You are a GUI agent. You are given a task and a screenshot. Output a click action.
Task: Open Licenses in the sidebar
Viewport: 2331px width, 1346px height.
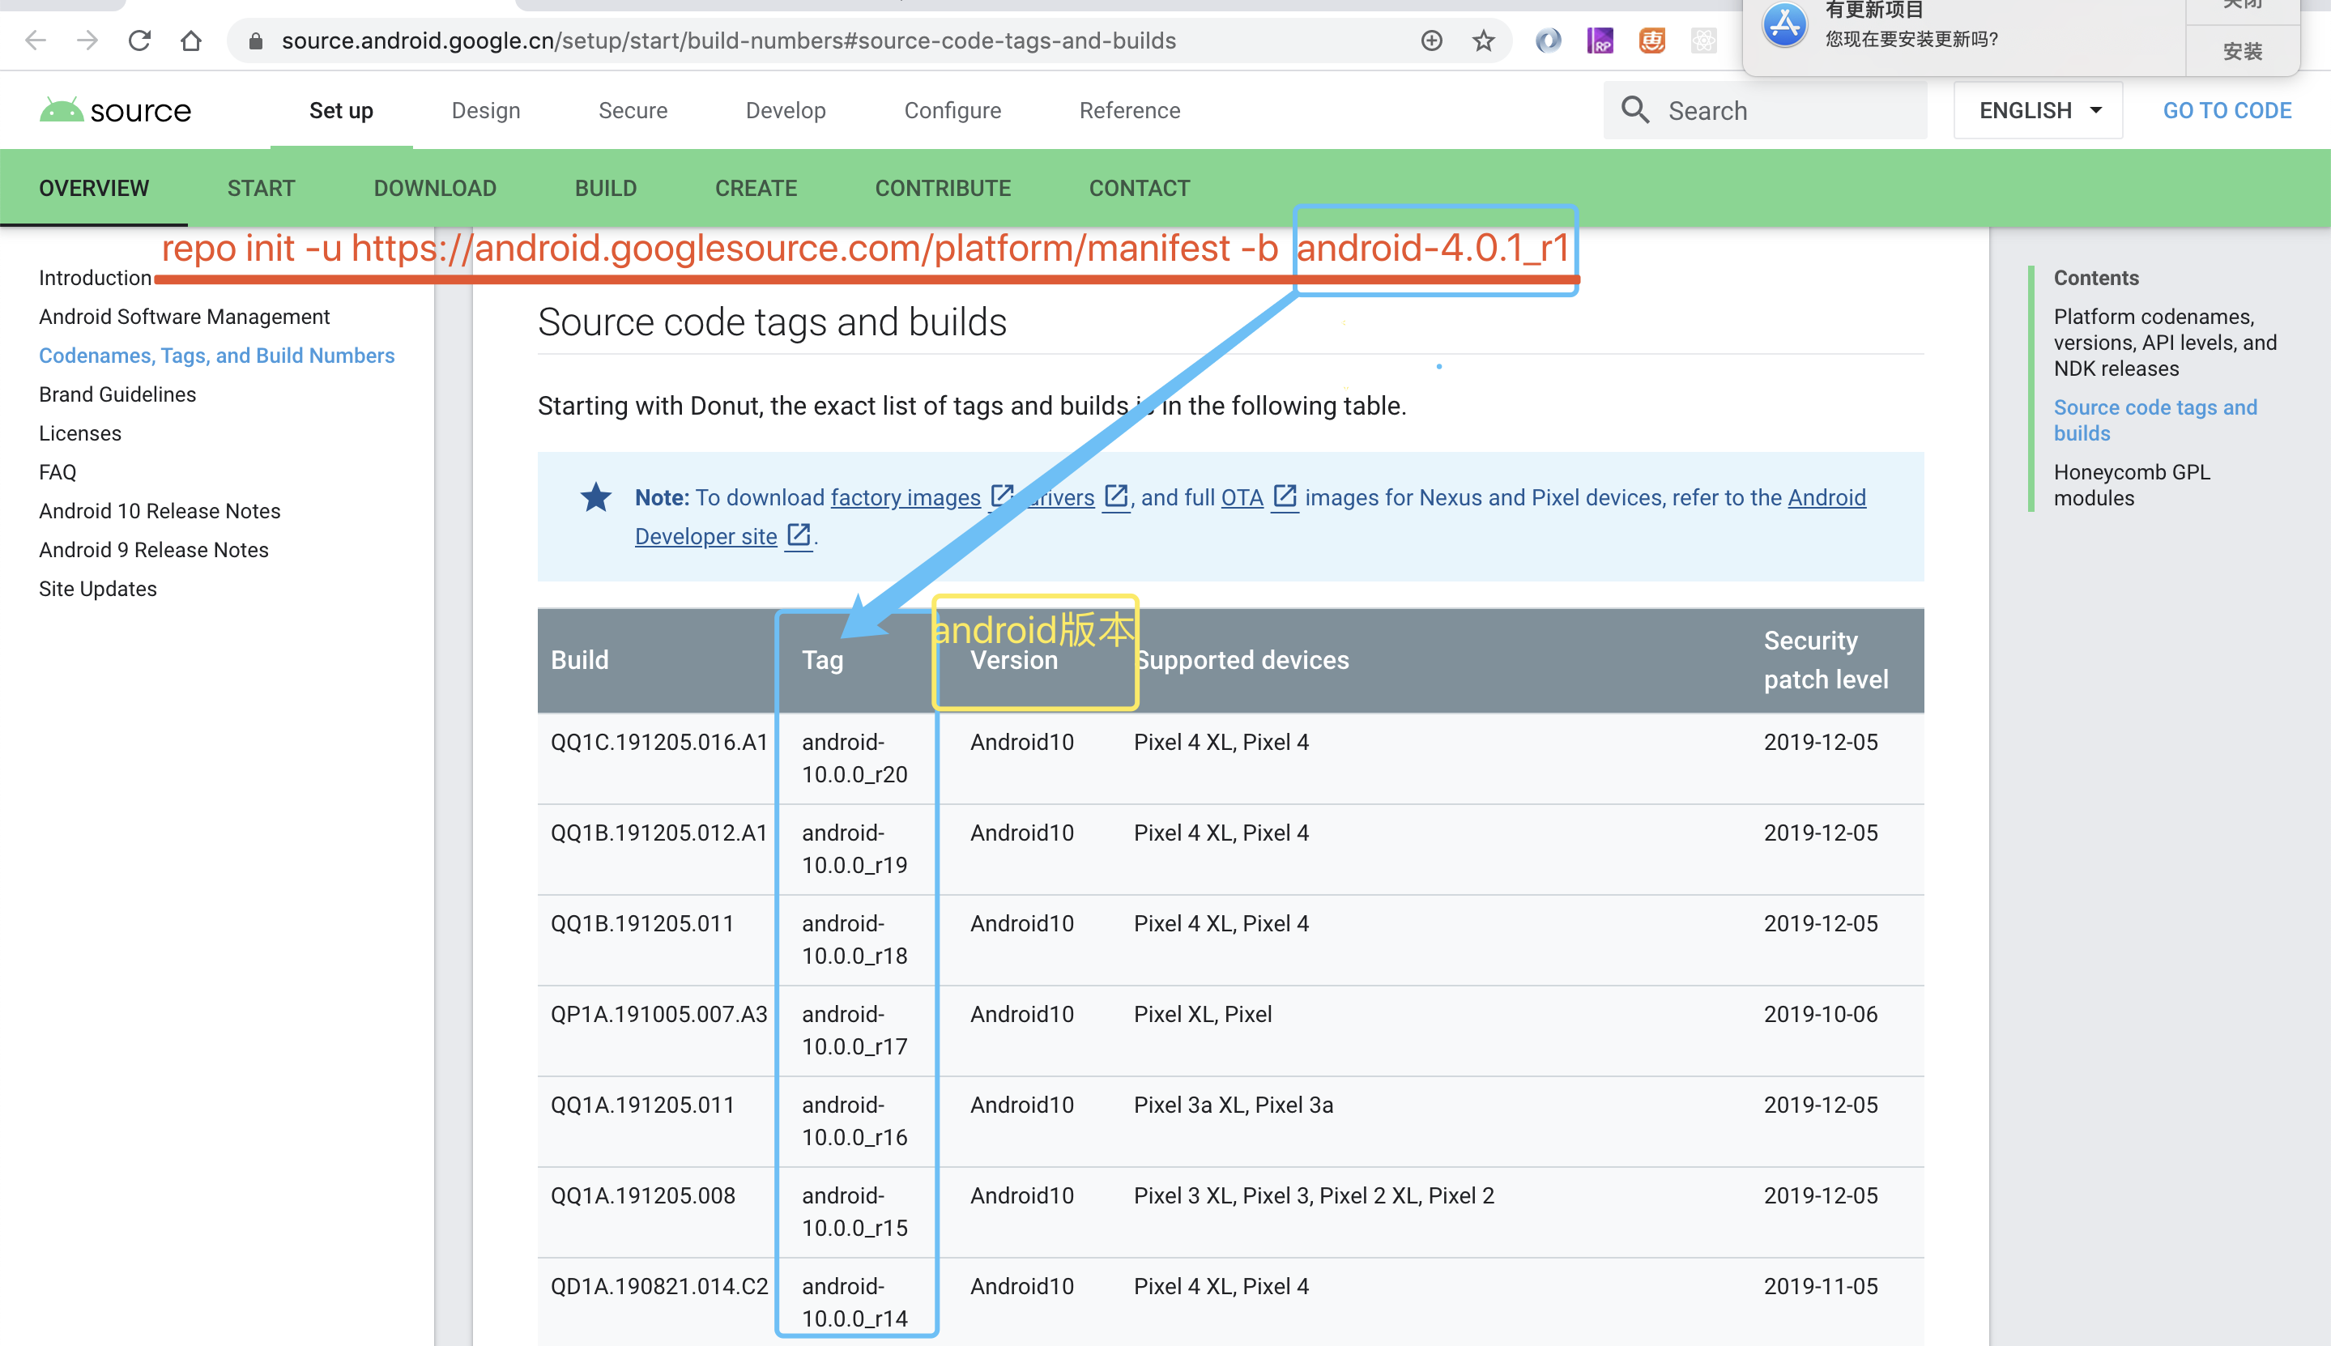[80, 432]
